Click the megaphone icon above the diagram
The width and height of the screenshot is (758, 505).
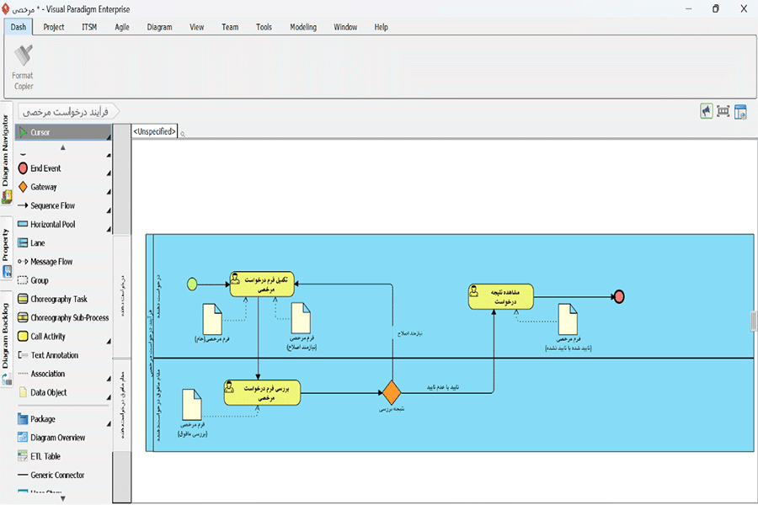pos(706,111)
